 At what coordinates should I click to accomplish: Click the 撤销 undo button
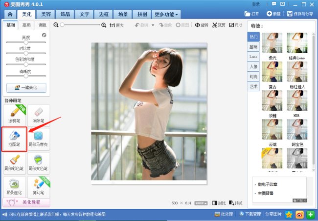[x=141, y=25]
